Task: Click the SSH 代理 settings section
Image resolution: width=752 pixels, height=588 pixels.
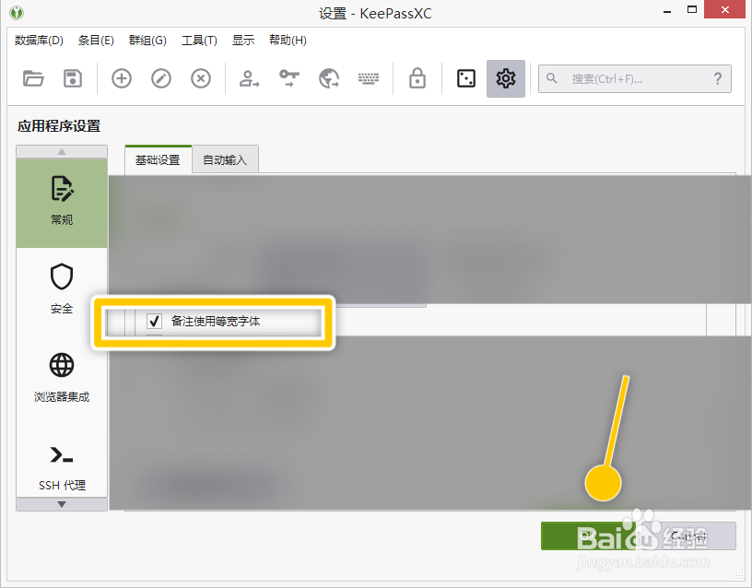Action: click(62, 465)
